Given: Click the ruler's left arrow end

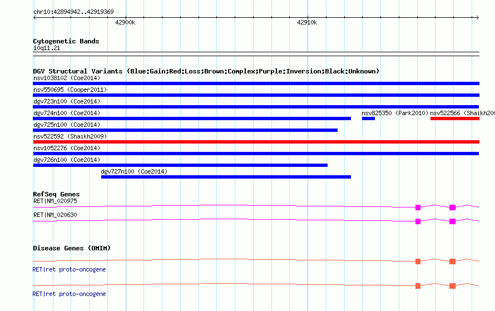Looking at the screenshot, I should click(34, 17).
